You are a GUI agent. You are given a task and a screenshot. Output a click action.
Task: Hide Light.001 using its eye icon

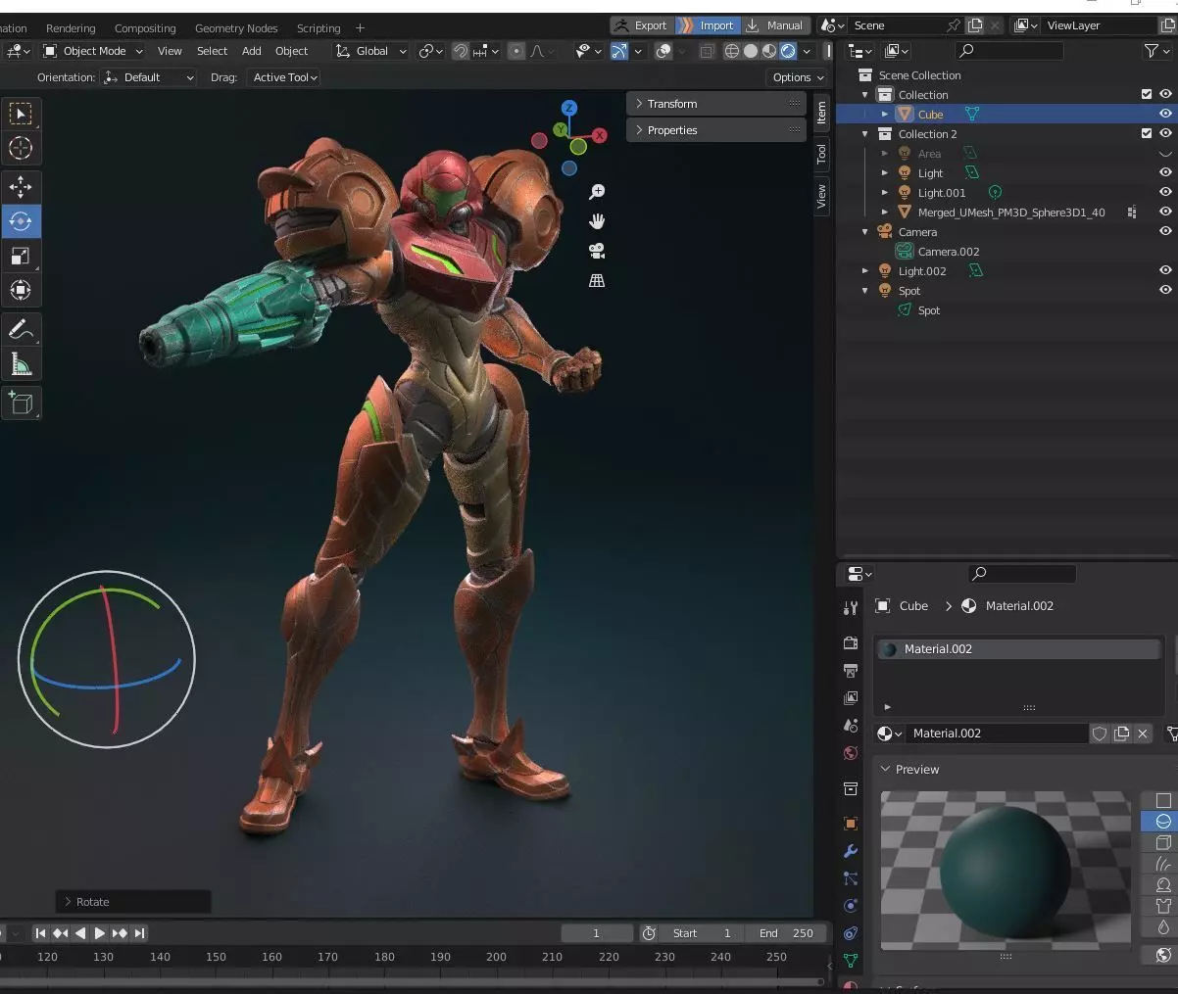(1165, 193)
